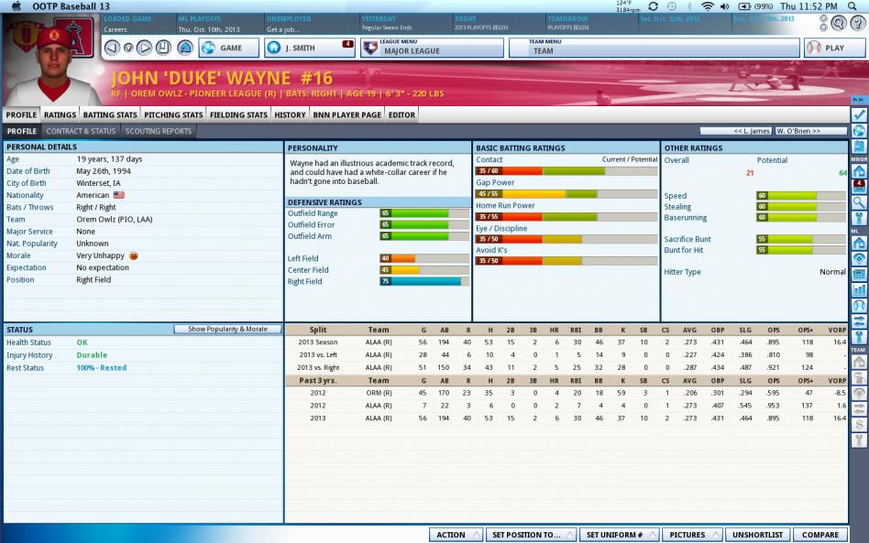Click the magnifier icon in right sidebar
The height and width of the screenshot is (543, 869).
[x=859, y=202]
